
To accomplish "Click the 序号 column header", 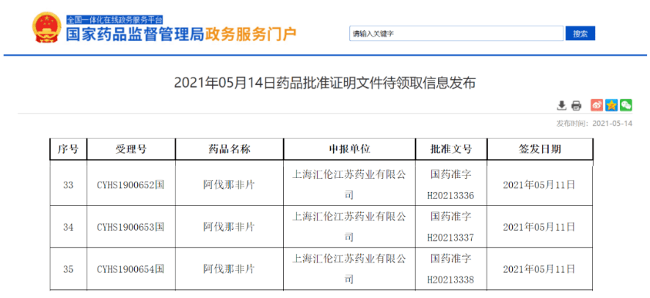I will pos(68,149).
